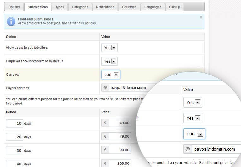This screenshot has width=241, height=167.
Task: Dismiss the Front-end Submissions info box
Action: (201, 17)
